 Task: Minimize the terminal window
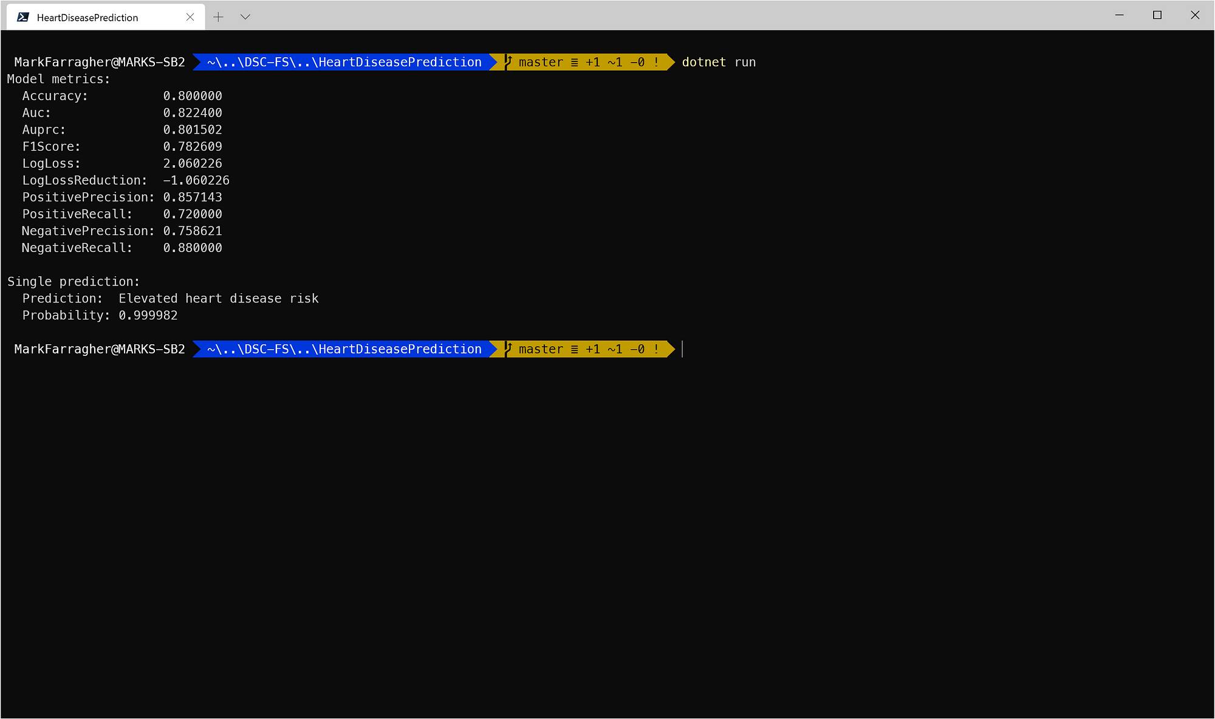(x=1120, y=15)
